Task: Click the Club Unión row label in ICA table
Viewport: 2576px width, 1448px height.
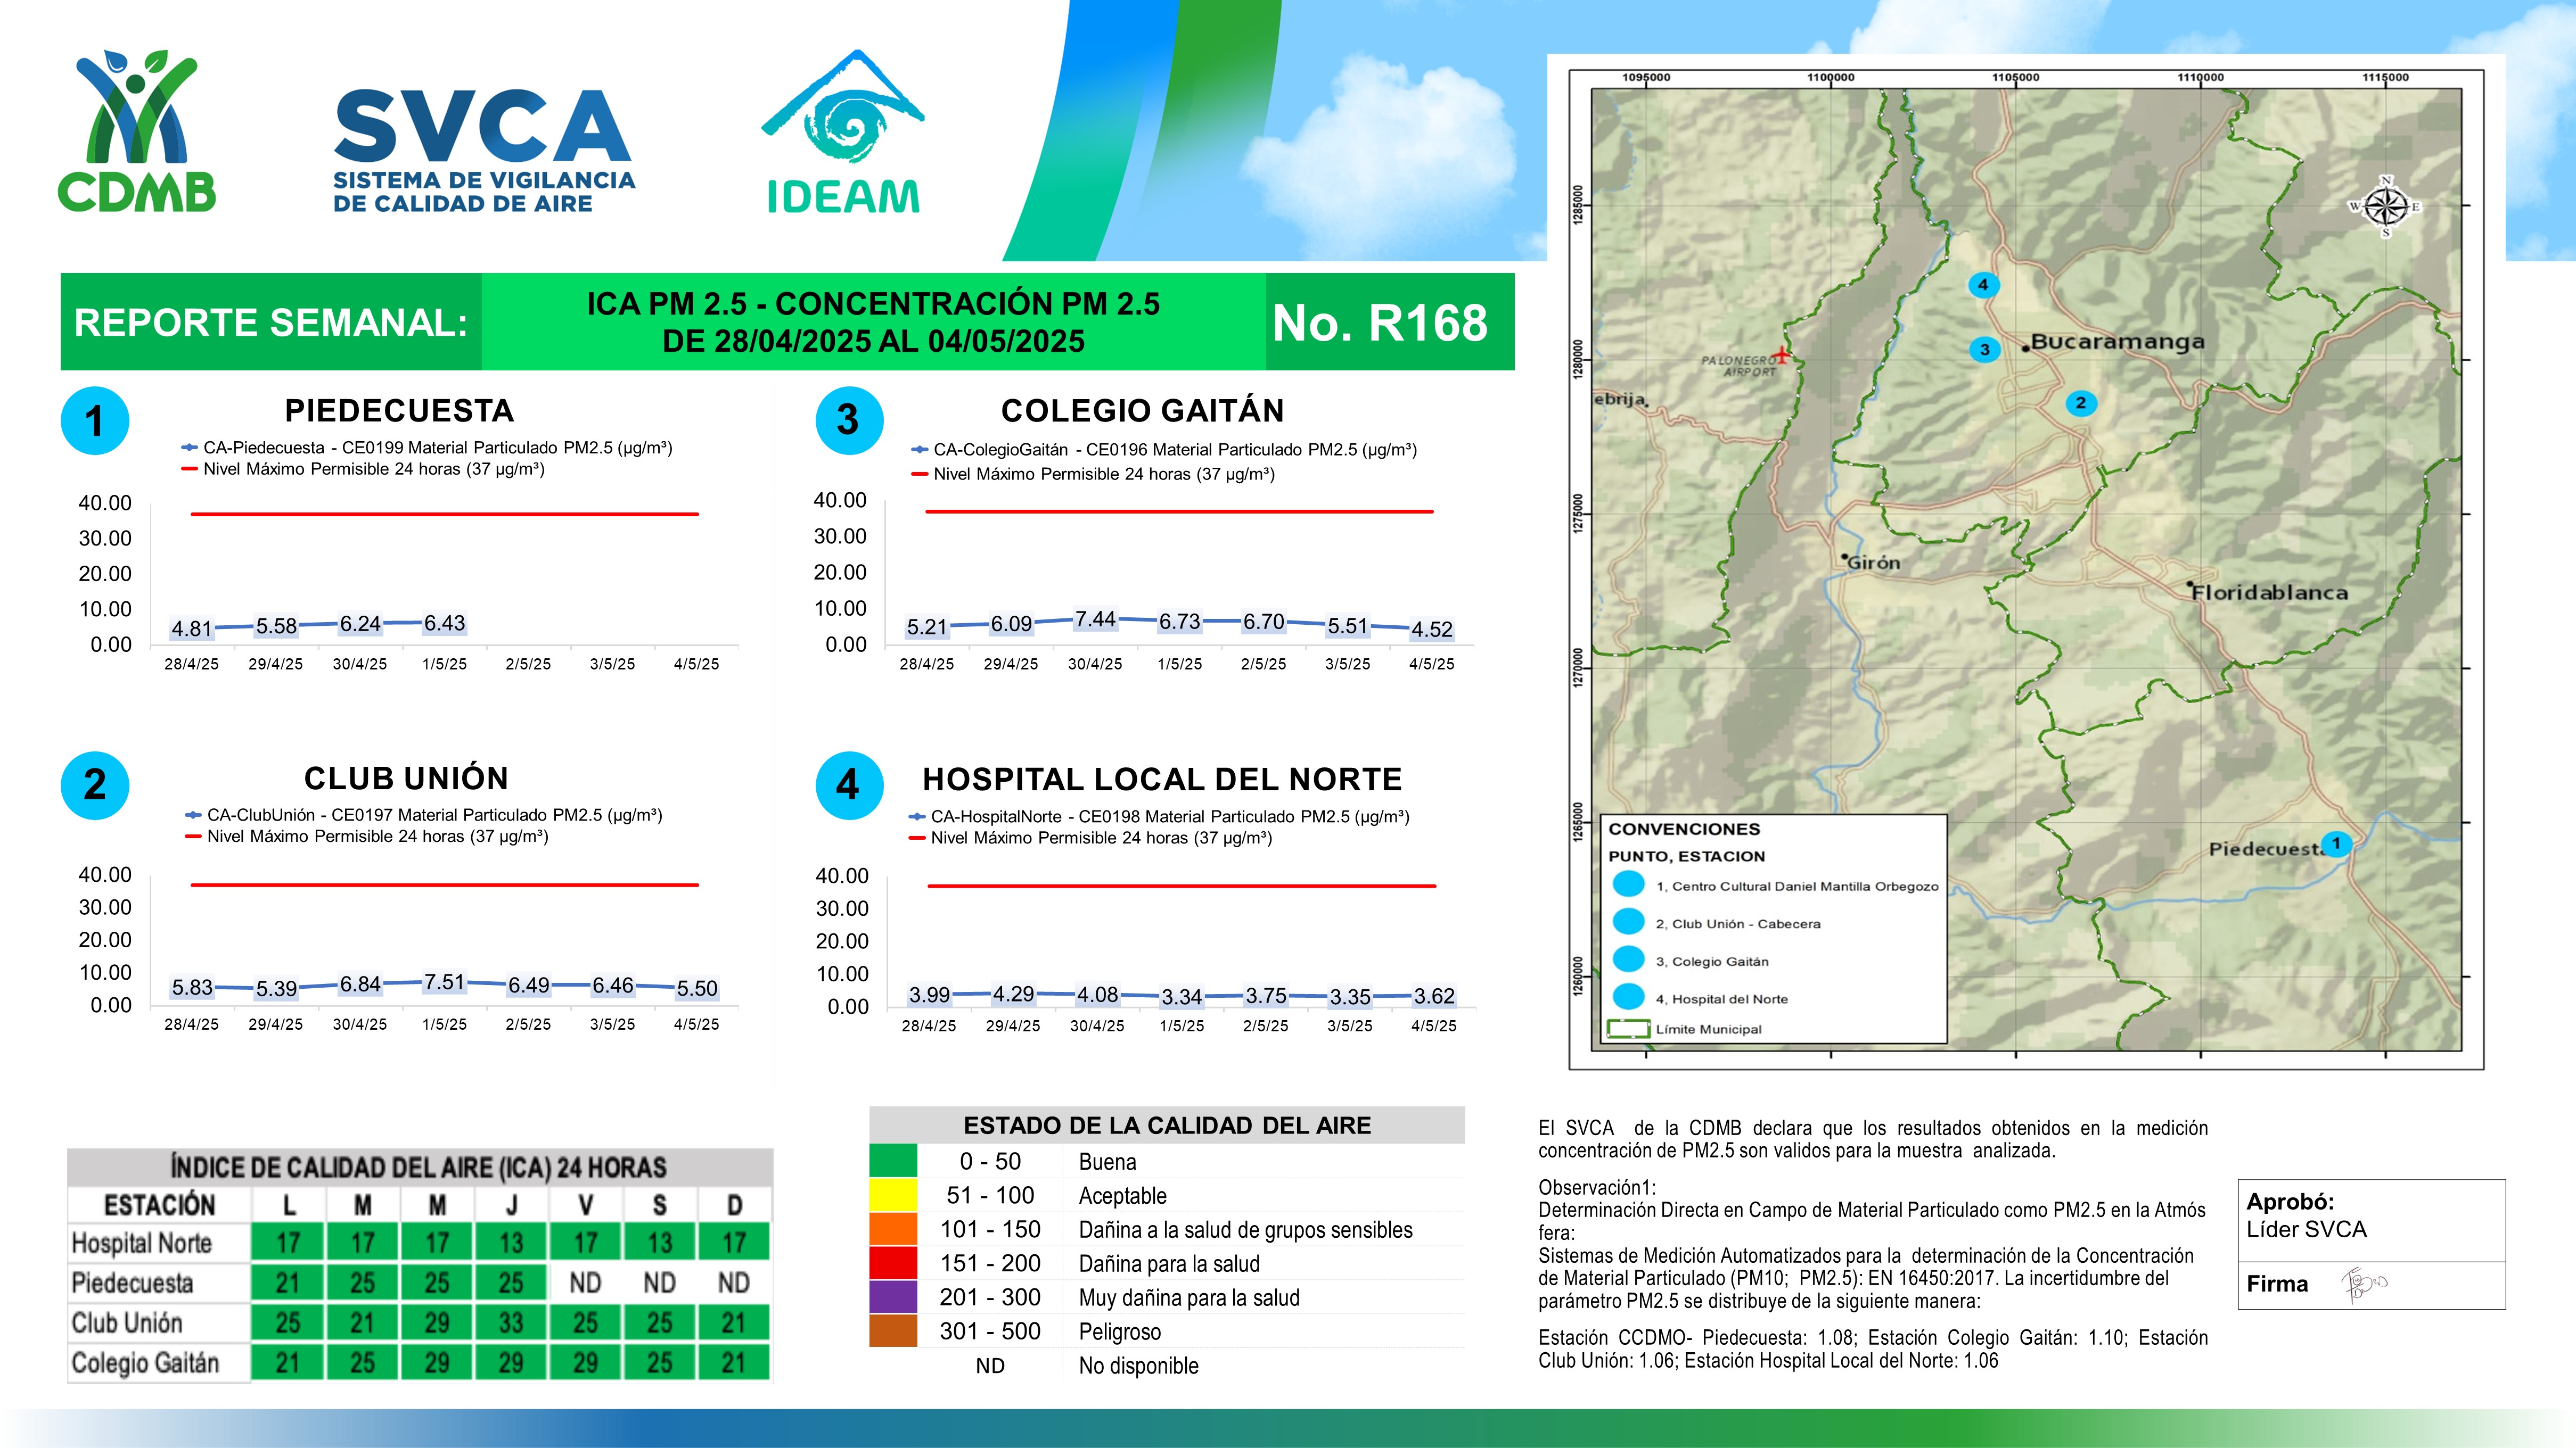Action: (127, 1323)
